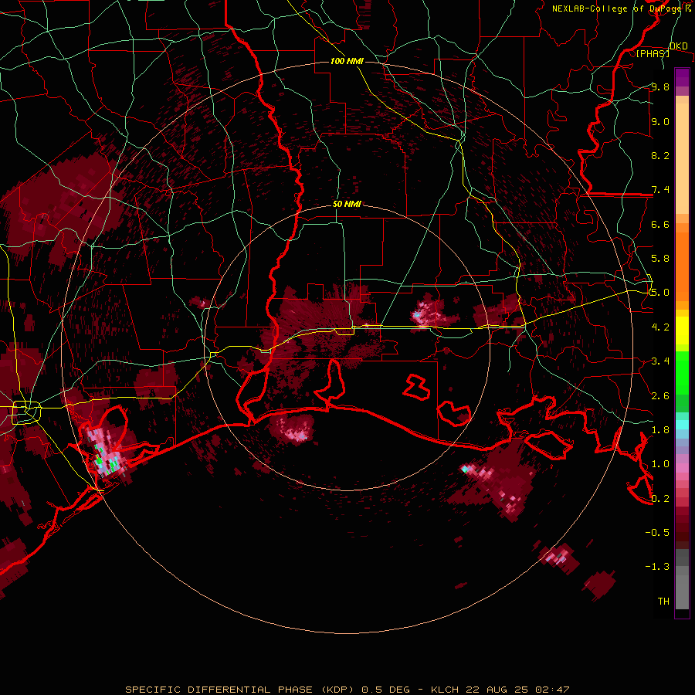Screen dimensions: 695x695
Task: Click the purple band at the top of the color bar
Action: pyautogui.click(x=682, y=77)
